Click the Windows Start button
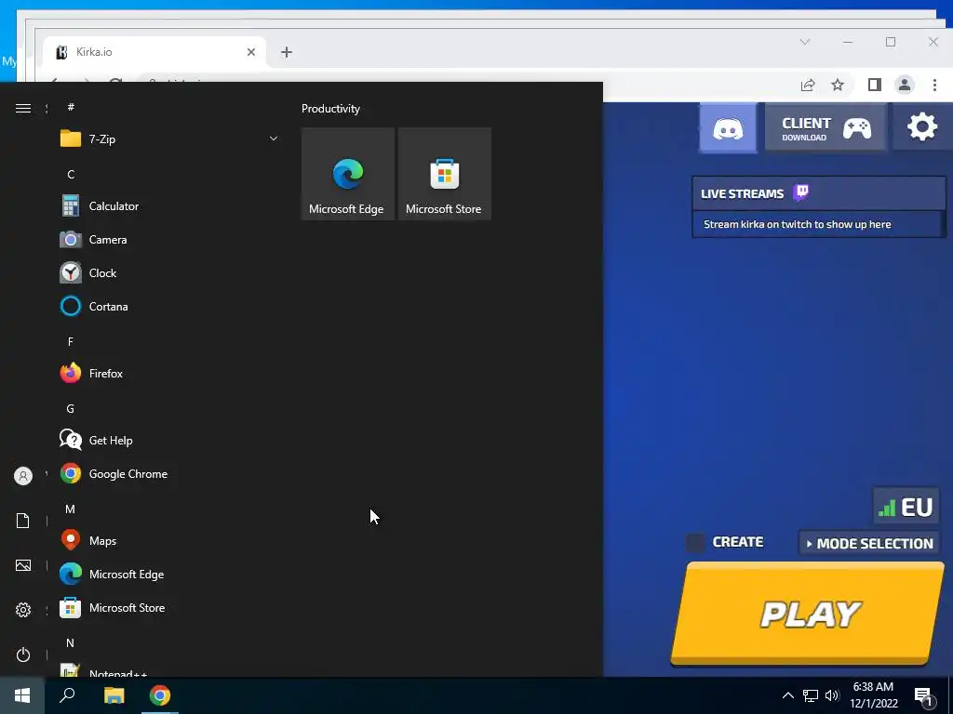Image resolution: width=953 pixels, height=714 pixels. [22, 695]
